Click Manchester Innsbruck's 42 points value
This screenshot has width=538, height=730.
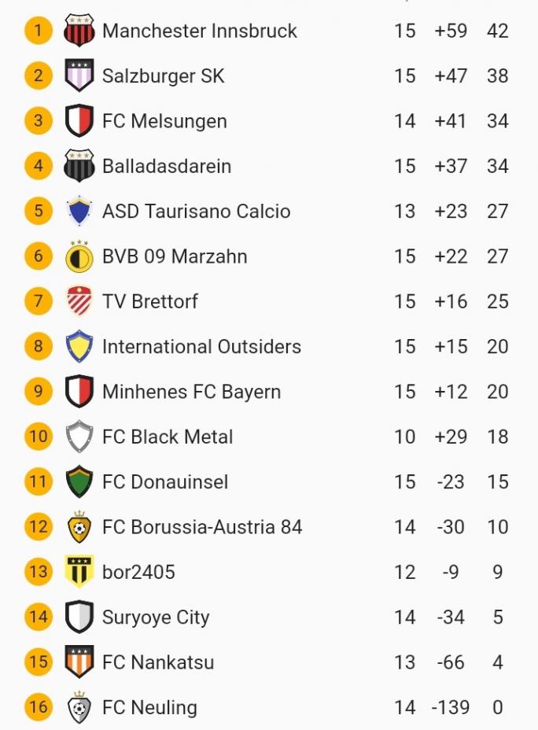click(x=497, y=31)
